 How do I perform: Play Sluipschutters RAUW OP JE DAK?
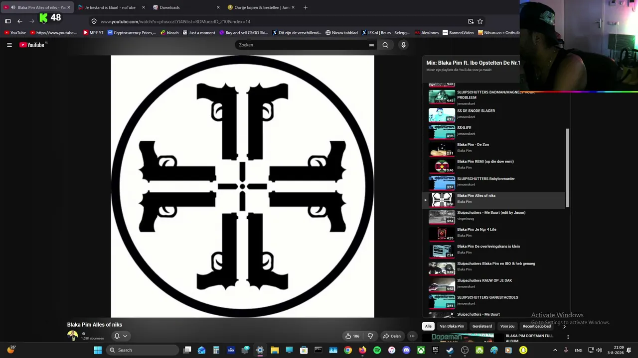494,283
